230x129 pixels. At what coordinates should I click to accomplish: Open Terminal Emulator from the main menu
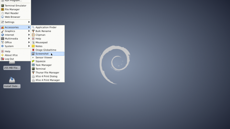click(x=16, y=5)
